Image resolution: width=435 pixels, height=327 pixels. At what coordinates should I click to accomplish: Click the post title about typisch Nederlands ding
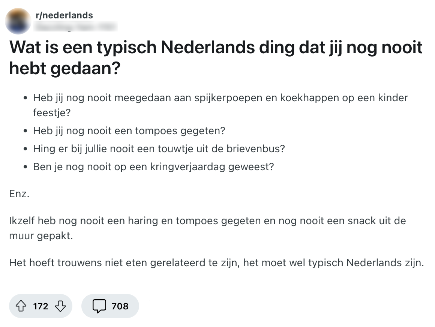(x=216, y=56)
